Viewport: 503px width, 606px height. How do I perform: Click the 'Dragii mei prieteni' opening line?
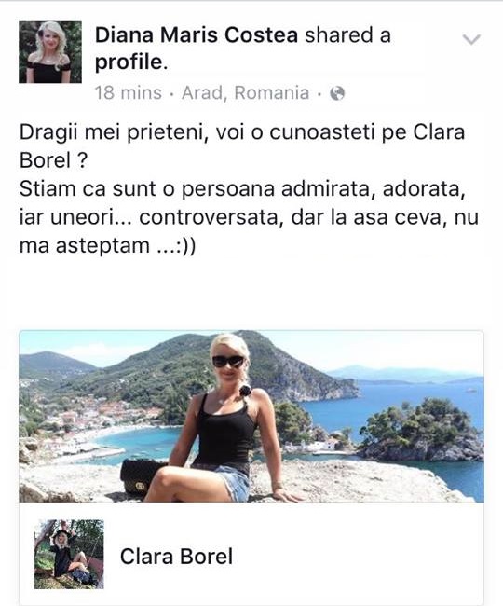point(241,132)
